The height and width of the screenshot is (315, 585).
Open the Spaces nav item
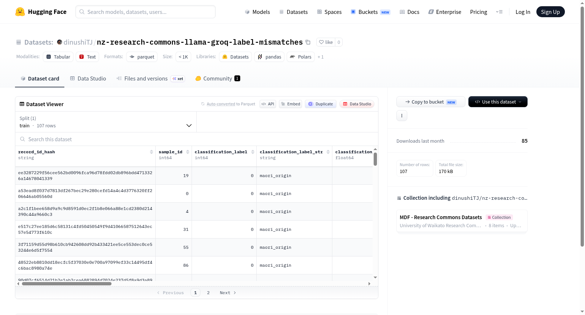click(329, 12)
